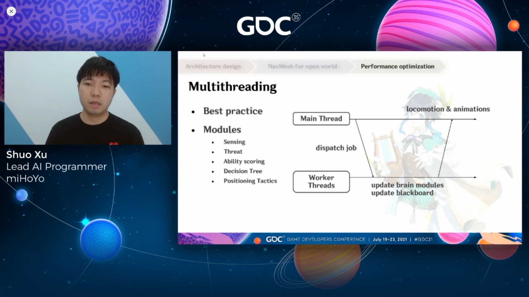This screenshot has height=297, width=529.
Task: Click the 'Main Thread' diagram box
Action: pyautogui.click(x=321, y=119)
